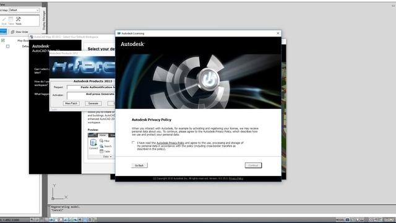Click the Continue button in Autodesk Licensing

click(253, 165)
